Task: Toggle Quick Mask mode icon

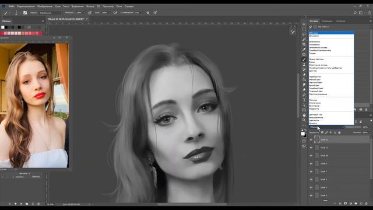Action: (304, 141)
